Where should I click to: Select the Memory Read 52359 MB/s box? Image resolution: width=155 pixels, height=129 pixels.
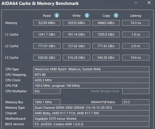pyautogui.click(x=47, y=23)
